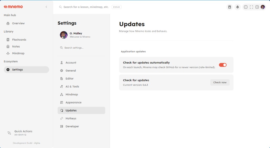Open notifications with the bell icon
This screenshot has width=270, height=148.
238,7
